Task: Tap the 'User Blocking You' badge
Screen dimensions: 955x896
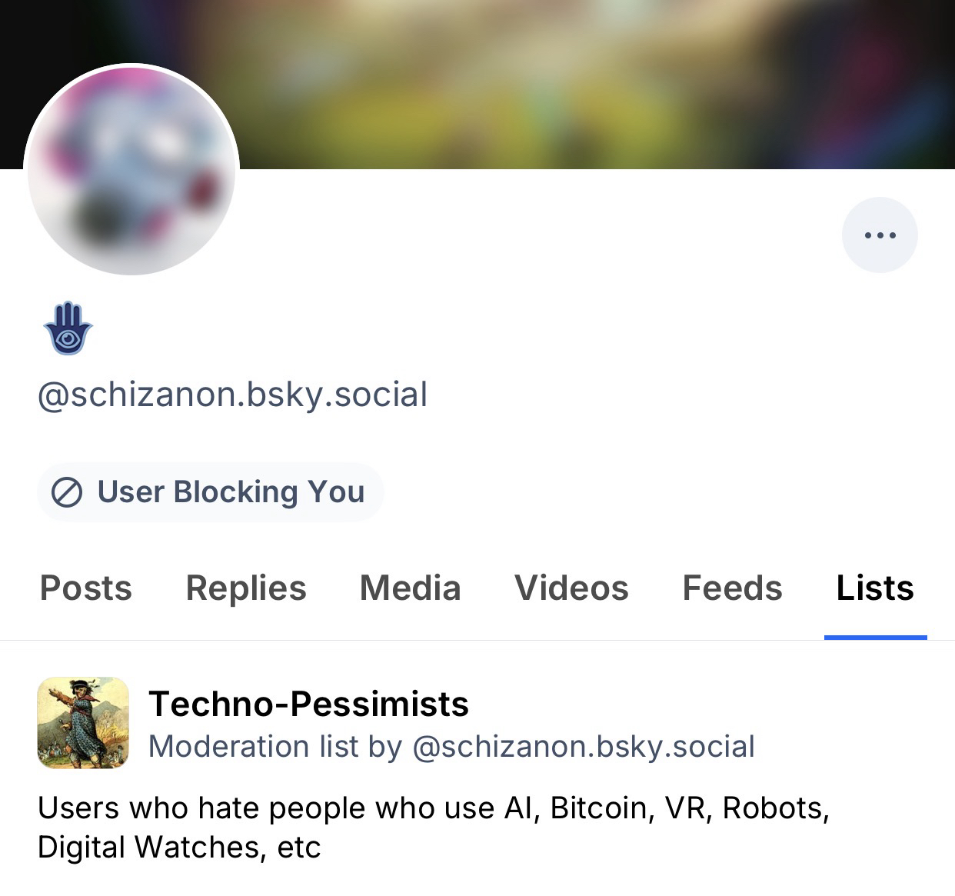Action: click(x=210, y=492)
